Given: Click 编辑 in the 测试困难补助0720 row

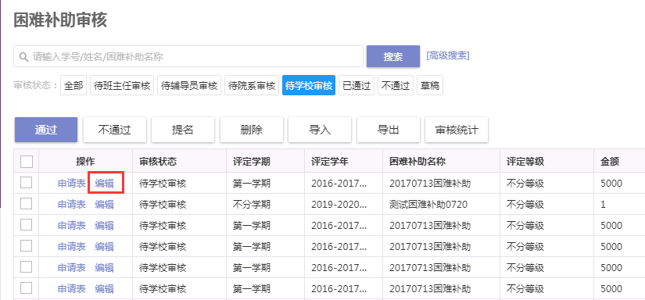Looking at the screenshot, I should [x=104, y=204].
